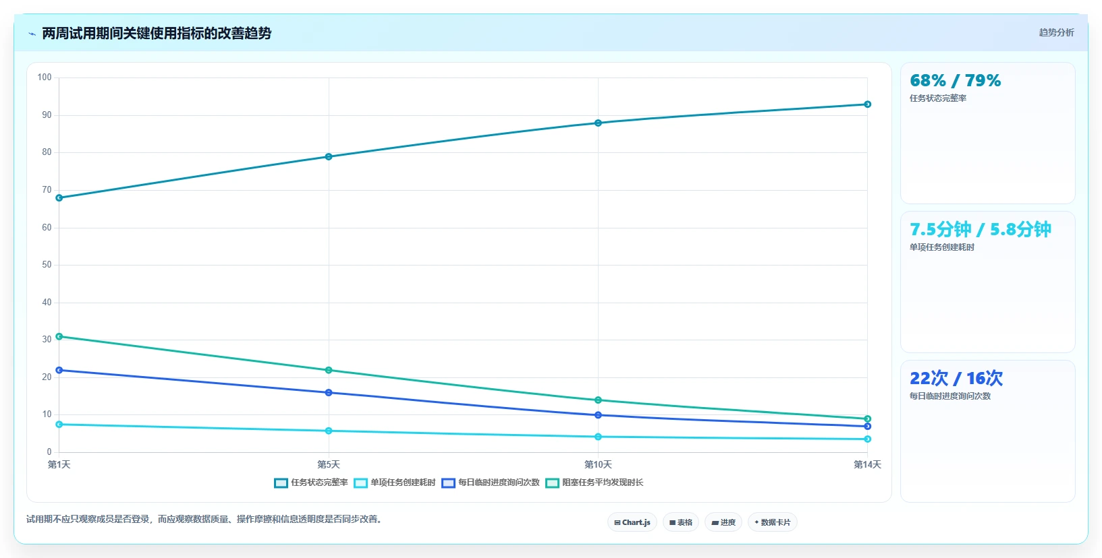The width and height of the screenshot is (1102, 558).
Task: Select the 第10天 point on the 单项任务创建耗时 line
Action: (598, 437)
